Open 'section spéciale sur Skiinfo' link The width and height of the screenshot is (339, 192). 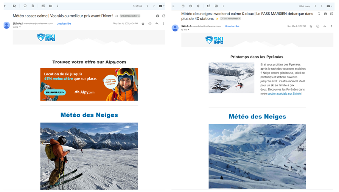tap(284, 94)
